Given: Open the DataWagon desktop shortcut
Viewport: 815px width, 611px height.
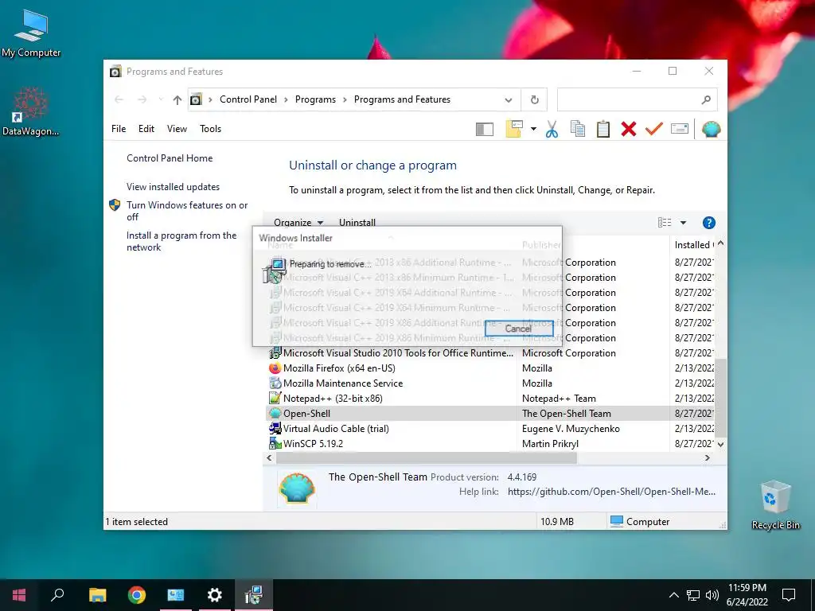Looking at the screenshot, I should 31,111.
